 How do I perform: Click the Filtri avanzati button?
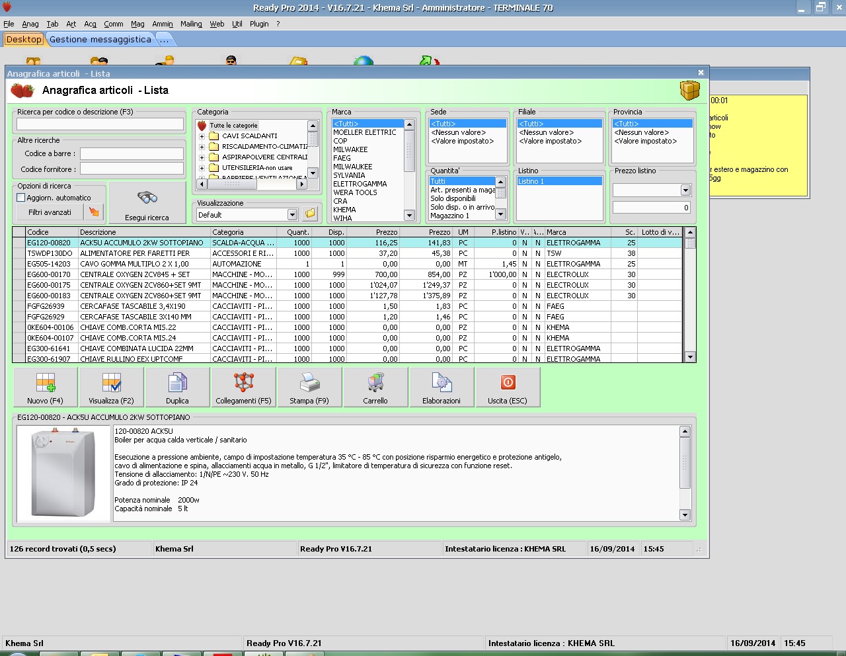(50, 212)
